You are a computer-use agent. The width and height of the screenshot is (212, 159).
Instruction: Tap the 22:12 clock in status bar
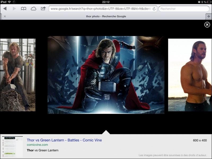[x=106, y=2]
